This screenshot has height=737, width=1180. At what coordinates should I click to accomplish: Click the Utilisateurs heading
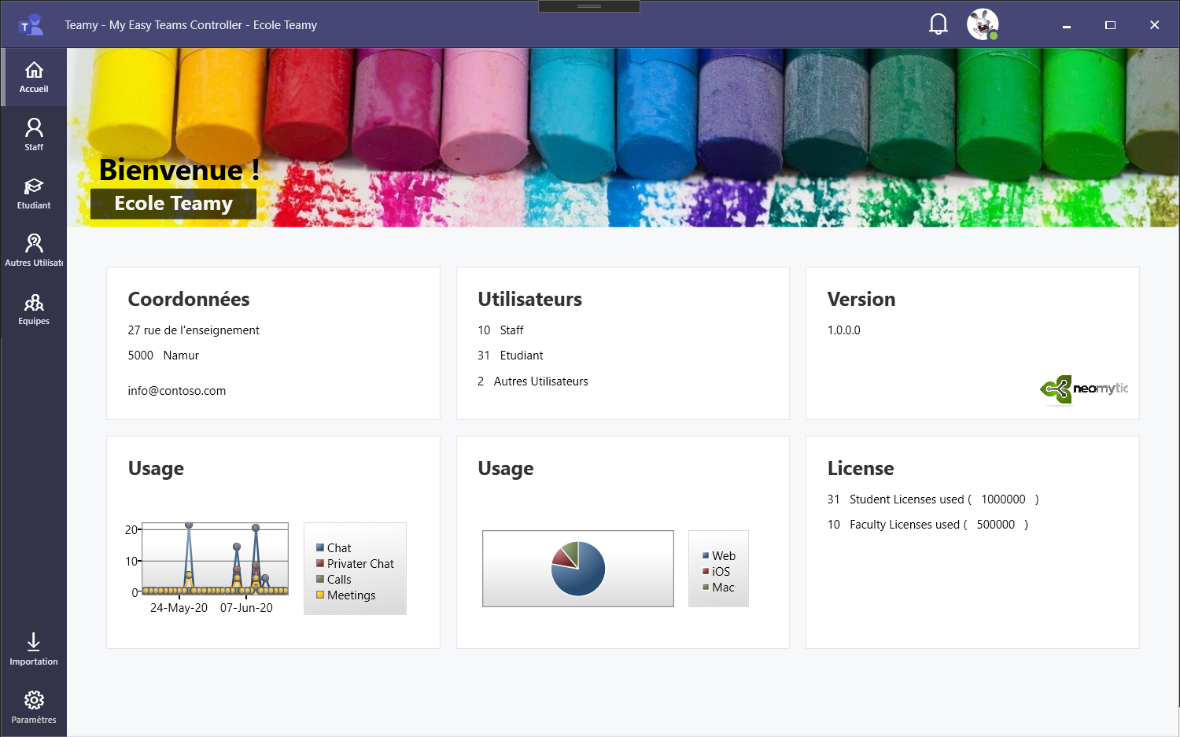point(530,300)
